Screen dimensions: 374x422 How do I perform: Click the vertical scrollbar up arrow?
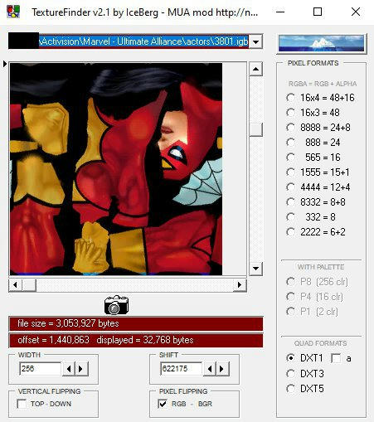coord(255,69)
